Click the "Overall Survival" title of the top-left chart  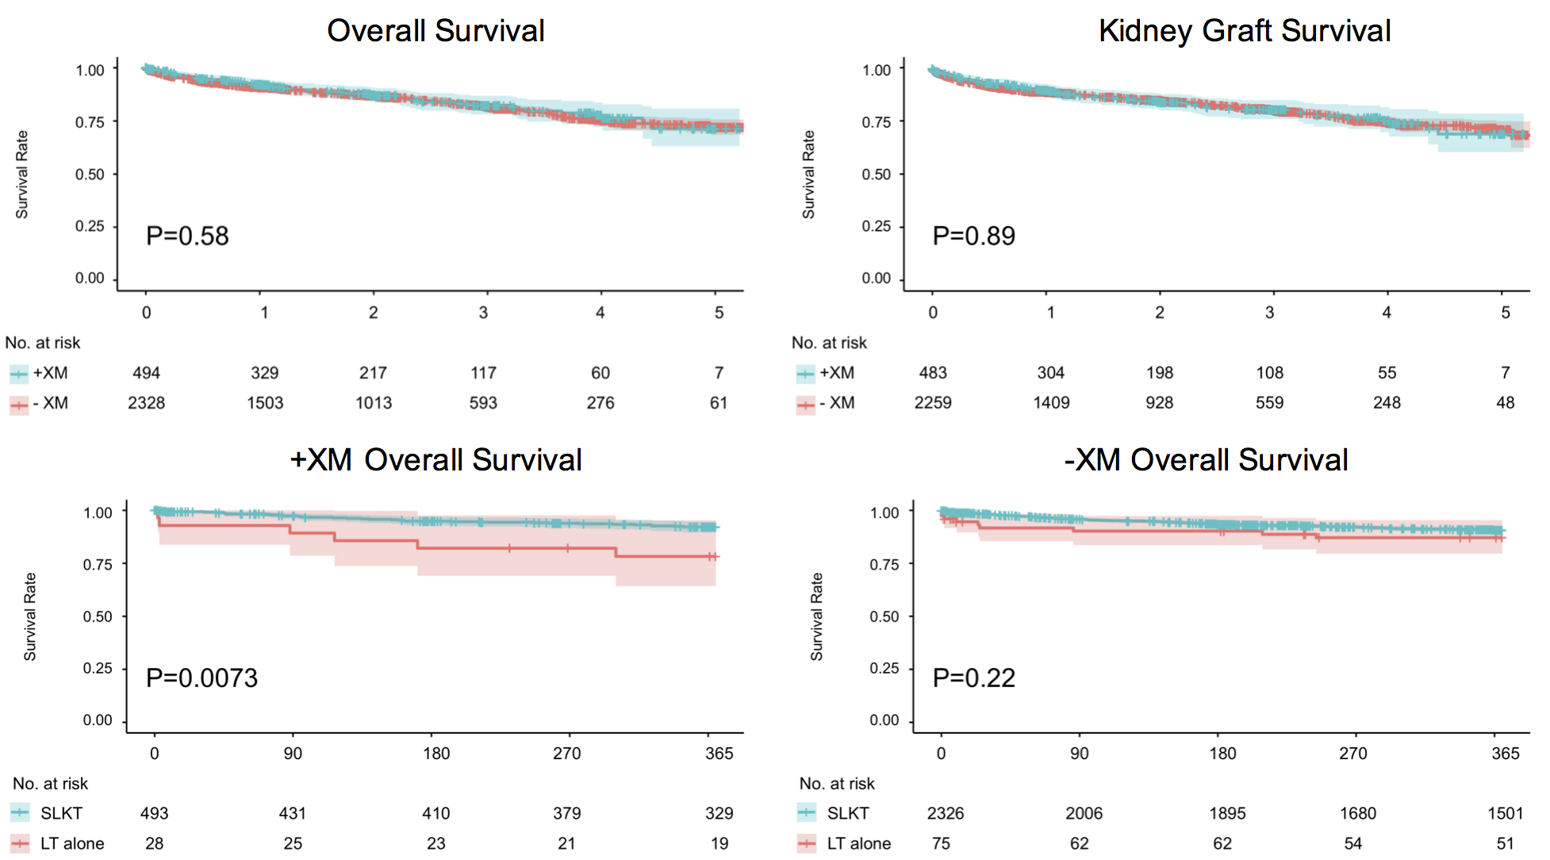coord(435,31)
